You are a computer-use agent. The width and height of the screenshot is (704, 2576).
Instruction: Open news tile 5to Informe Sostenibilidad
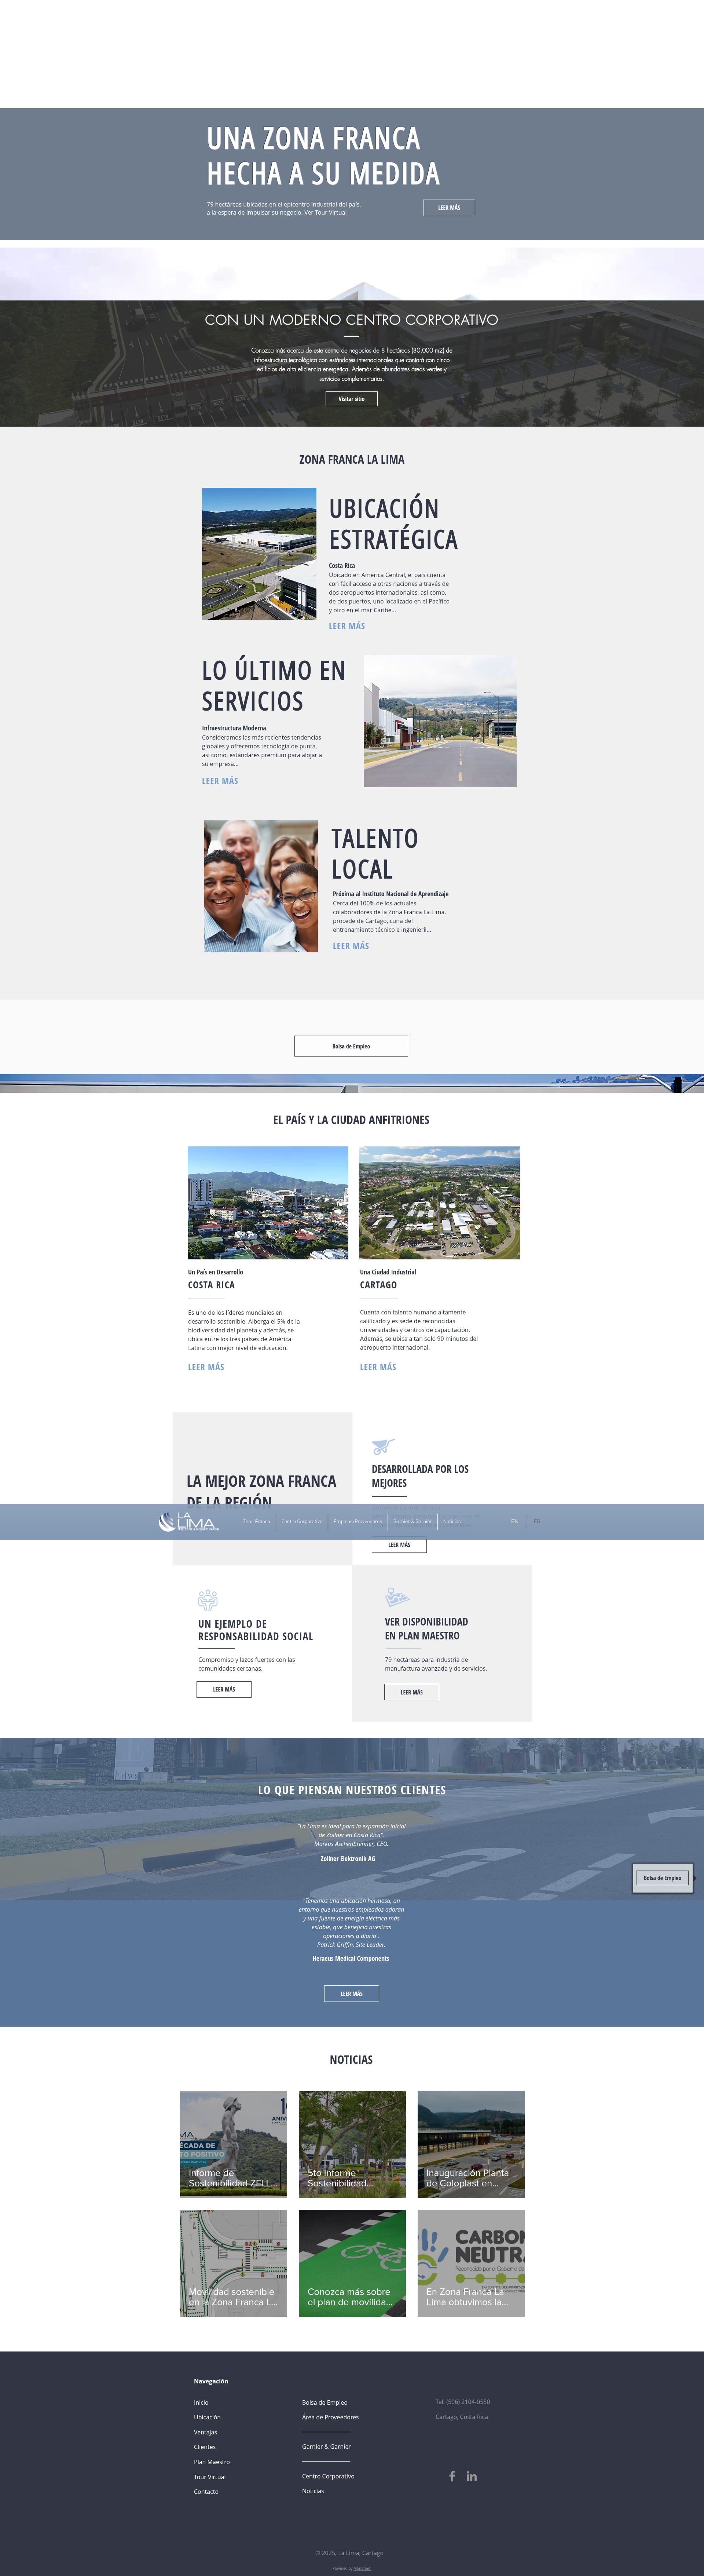pos(352,2144)
